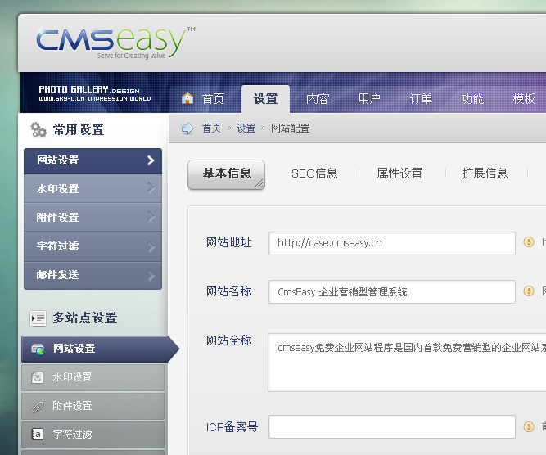Click the paperclip icon beside multi-site 附件设置
The image size is (546, 455).
(38, 406)
